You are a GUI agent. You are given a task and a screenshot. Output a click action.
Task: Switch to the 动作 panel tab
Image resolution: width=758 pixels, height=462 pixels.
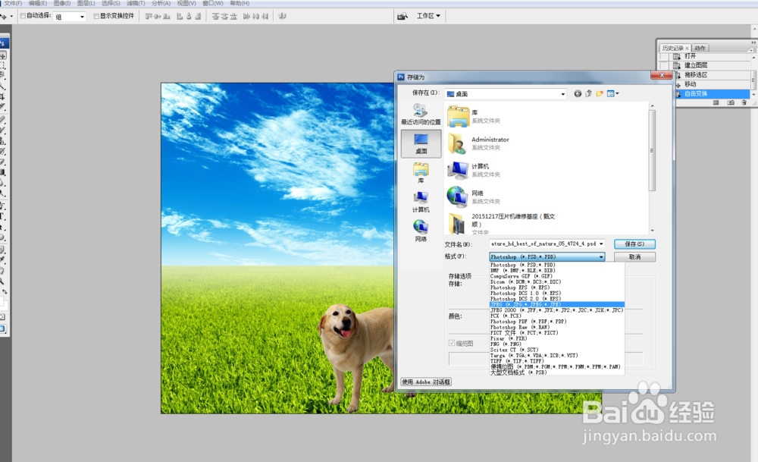click(700, 48)
